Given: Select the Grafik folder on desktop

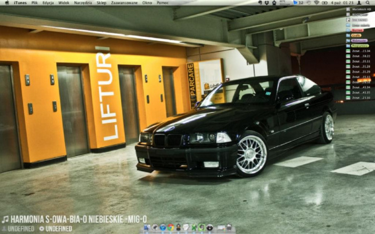Looking at the screenshot, I should click(x=354, y=36).
